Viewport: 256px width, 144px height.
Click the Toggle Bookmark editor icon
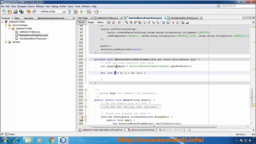[x=158, y=22]
